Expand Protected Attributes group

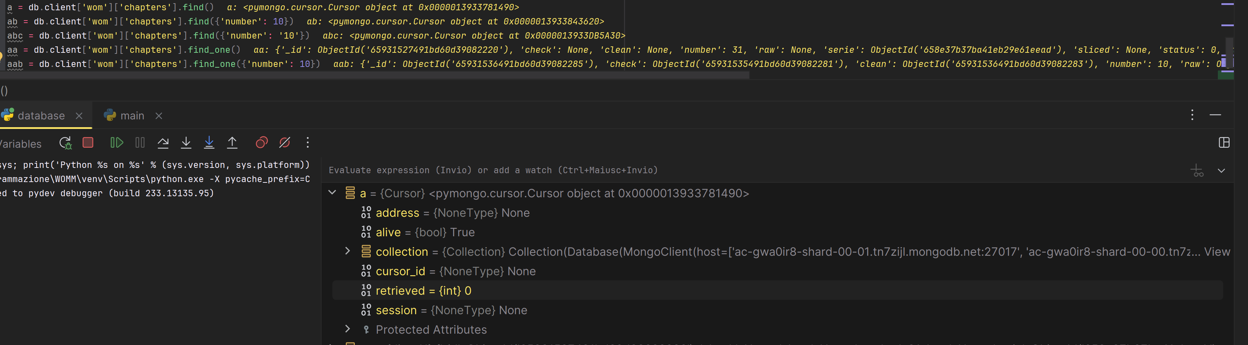pyautogui.click(x=347, y=329)
